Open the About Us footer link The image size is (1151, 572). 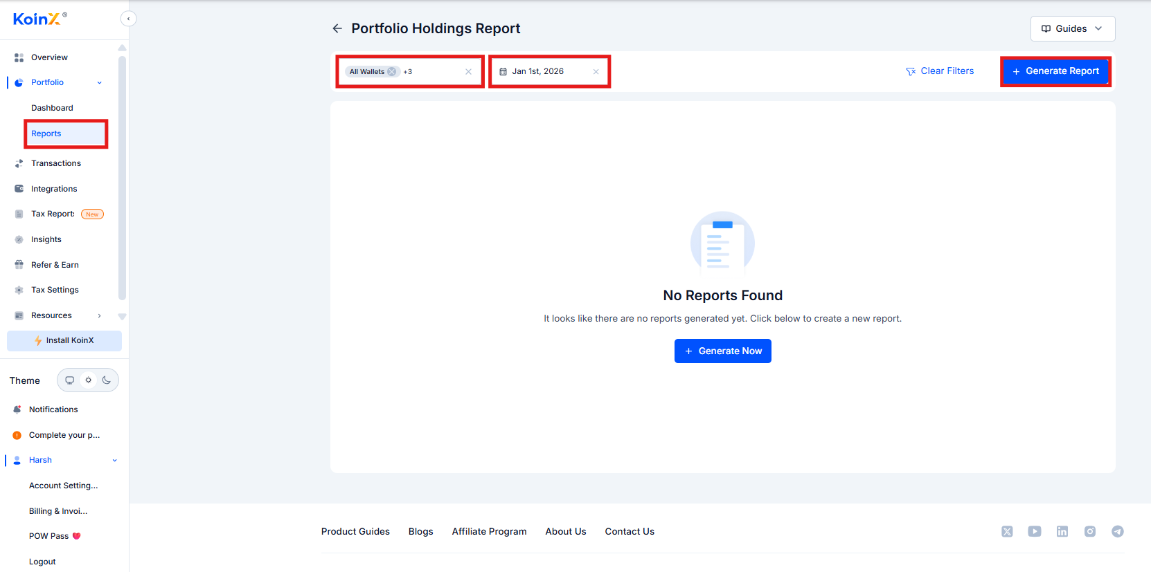[x=566, y=531]
